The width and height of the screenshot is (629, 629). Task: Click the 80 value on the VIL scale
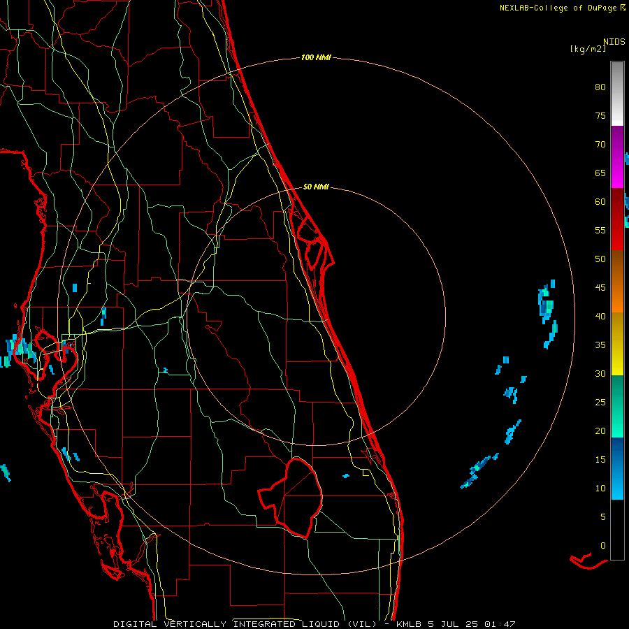600,87
